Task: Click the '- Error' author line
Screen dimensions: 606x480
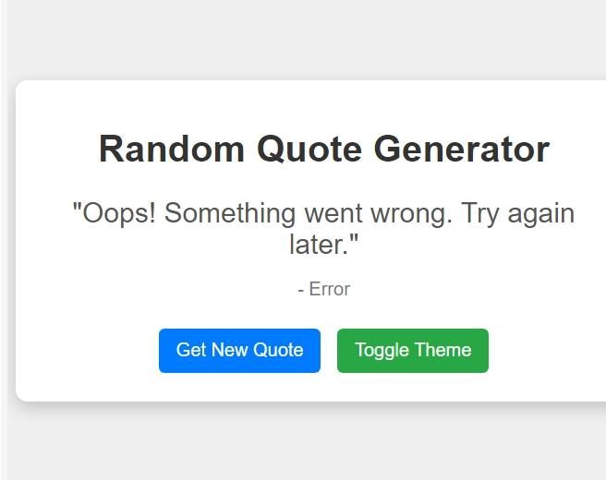Action: [324, 289]
